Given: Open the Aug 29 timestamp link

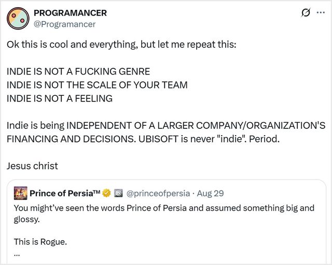Looking at the screenshot, I should click(x=210, y=194).
